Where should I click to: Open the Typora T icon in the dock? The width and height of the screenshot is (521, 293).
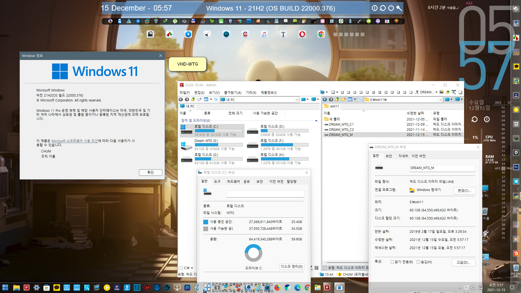[283, 34]
